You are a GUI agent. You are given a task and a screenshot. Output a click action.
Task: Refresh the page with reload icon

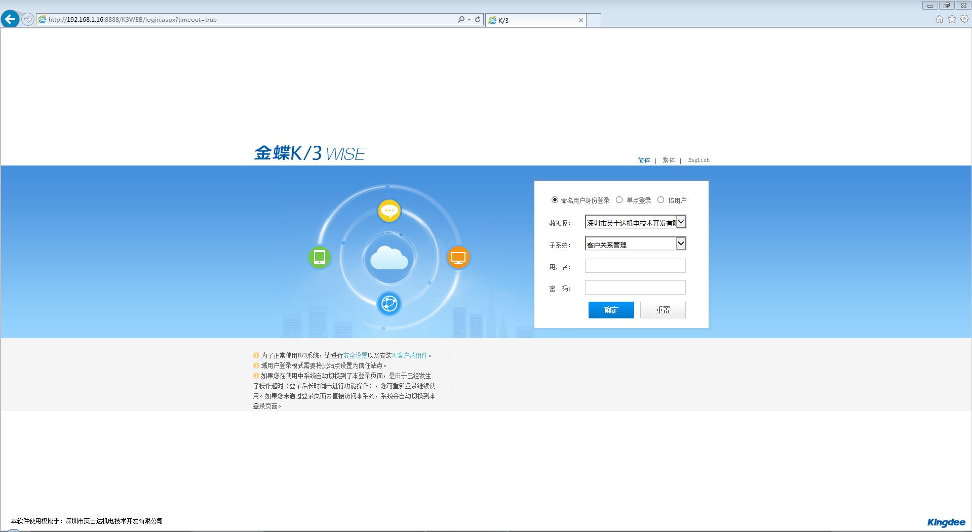[x=477, y=19]
